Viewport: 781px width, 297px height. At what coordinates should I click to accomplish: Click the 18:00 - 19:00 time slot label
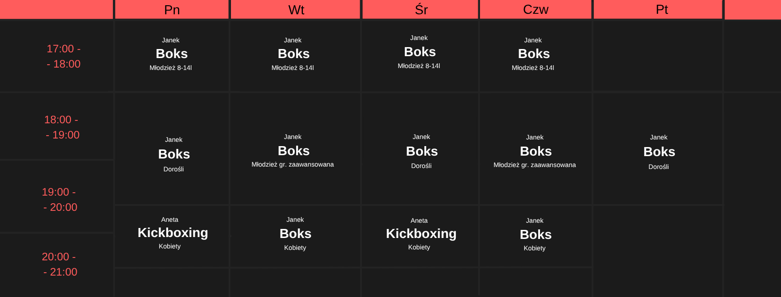tap(62, 127)
